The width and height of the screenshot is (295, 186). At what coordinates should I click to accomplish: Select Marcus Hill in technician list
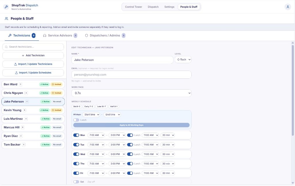pos(33,127)
